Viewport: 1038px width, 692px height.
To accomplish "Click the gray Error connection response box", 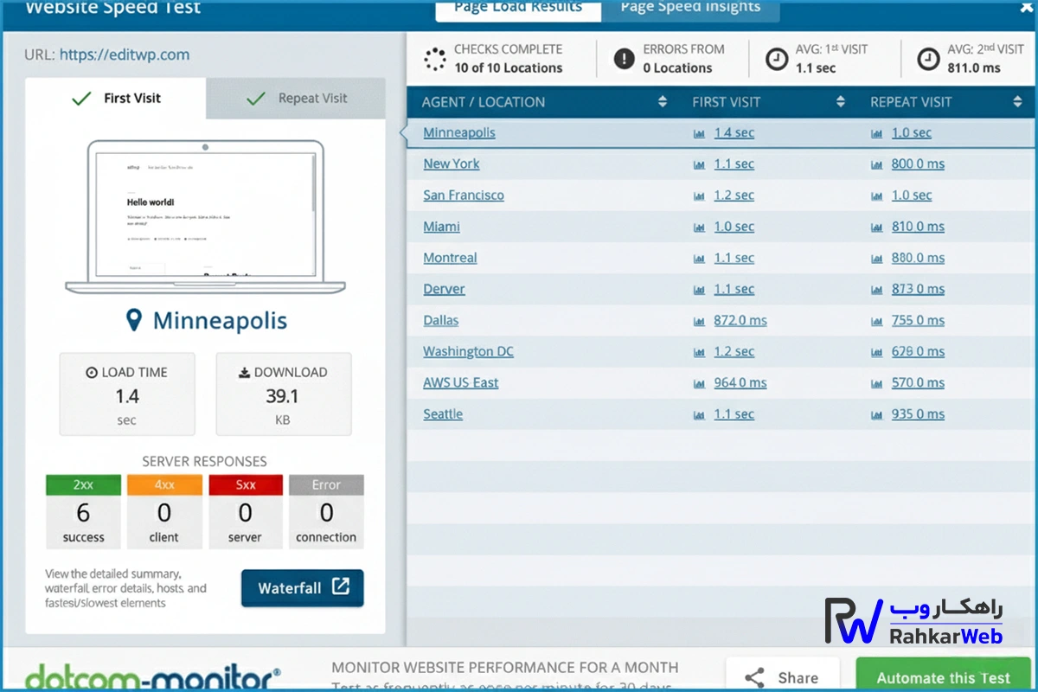I will 326,511.
